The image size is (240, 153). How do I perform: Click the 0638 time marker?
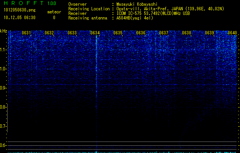(x=187, y=33)
